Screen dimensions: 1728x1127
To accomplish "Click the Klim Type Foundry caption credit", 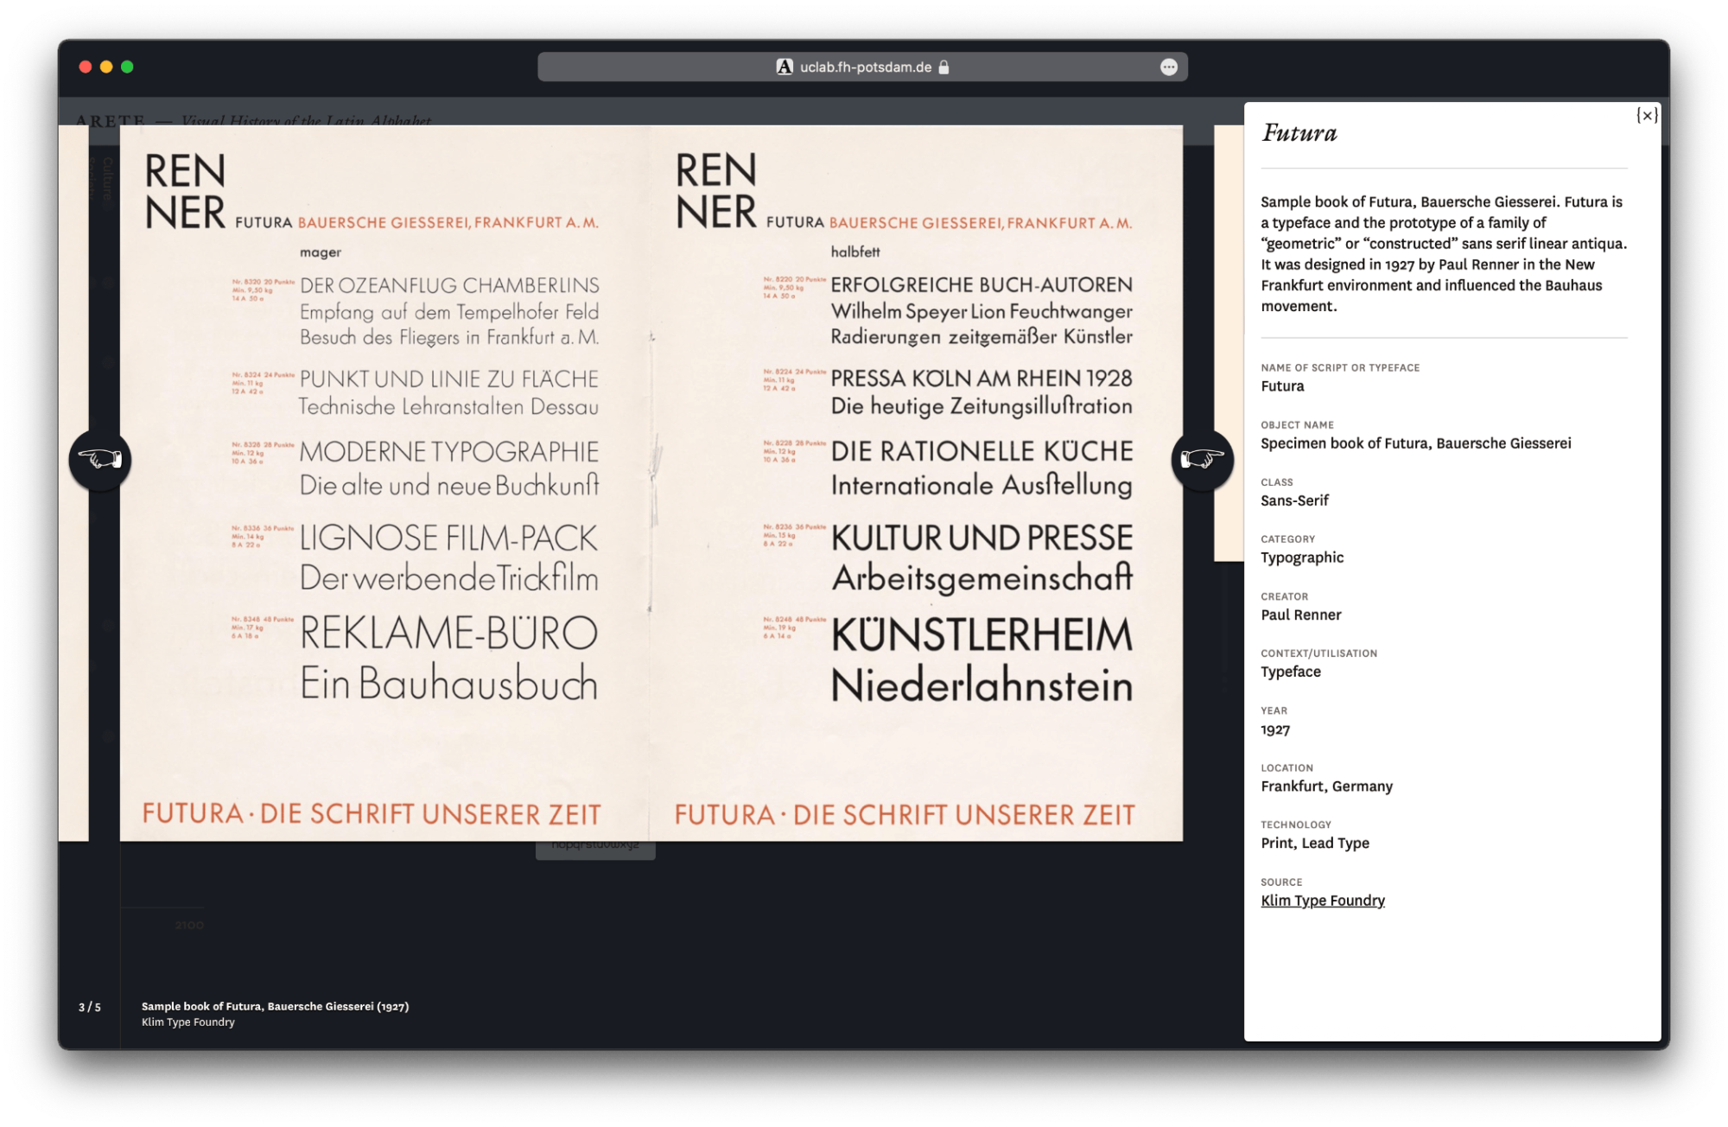I will 188,1022.
